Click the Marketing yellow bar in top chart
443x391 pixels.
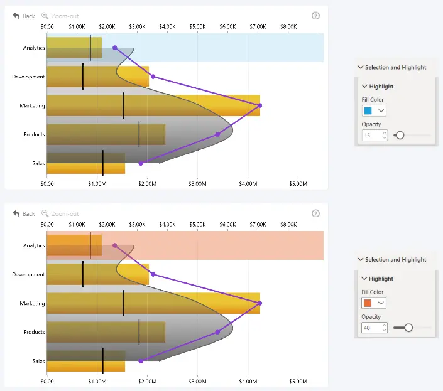(153, 105)
